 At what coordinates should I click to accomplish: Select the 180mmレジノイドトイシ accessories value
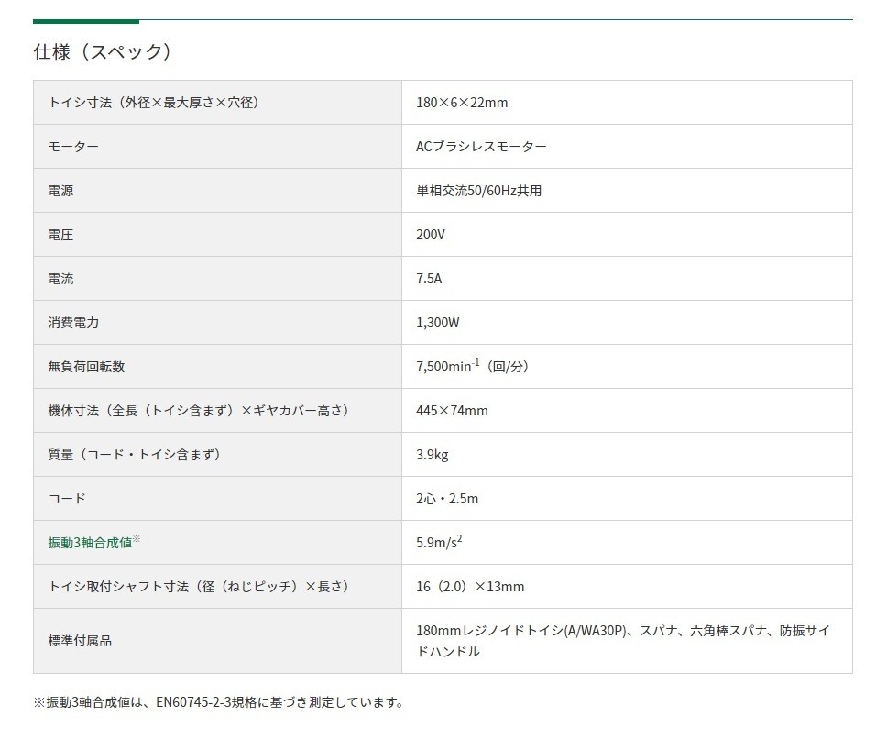click(x=623, y=641)
